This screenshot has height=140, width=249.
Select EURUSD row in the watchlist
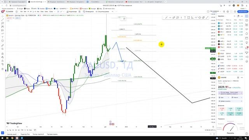pyautogui.click(x=230, y=66)
